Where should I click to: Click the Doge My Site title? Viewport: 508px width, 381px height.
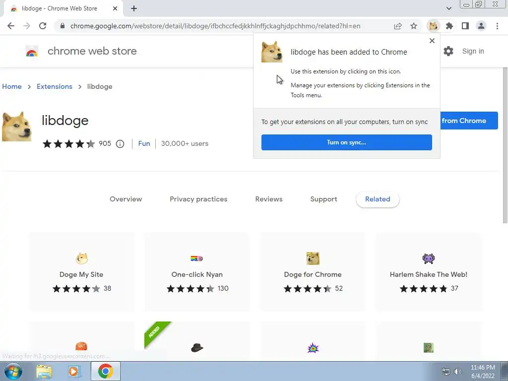coord(81,274)
